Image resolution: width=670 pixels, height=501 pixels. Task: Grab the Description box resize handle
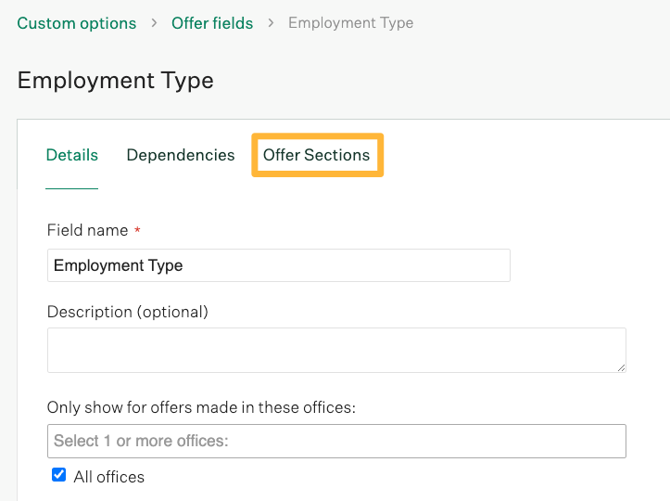click(620, 366)
